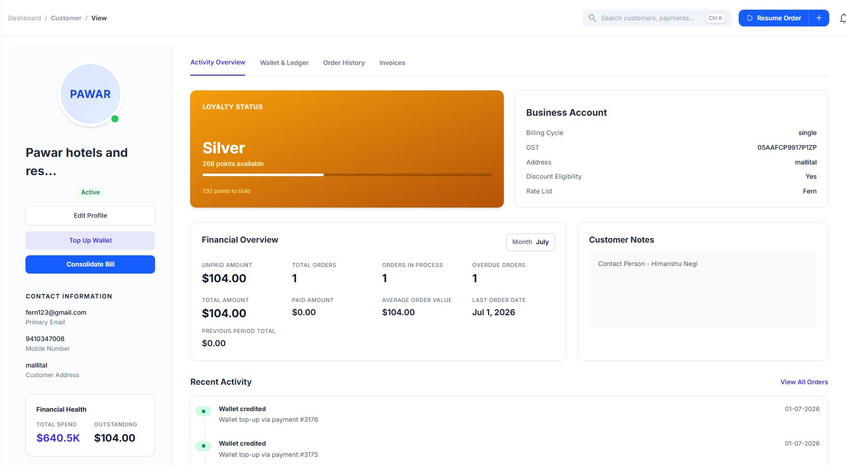The height and width of the screenshot is (469, 846).
Task: Click the PAWAR avatar circle
Action: 90,94
